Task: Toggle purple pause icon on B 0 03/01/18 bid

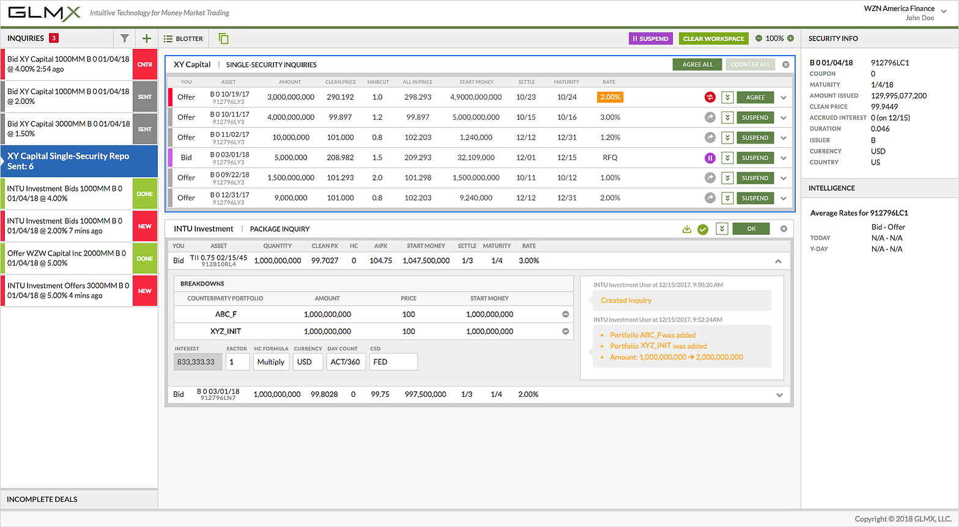Action: (710, 158)
